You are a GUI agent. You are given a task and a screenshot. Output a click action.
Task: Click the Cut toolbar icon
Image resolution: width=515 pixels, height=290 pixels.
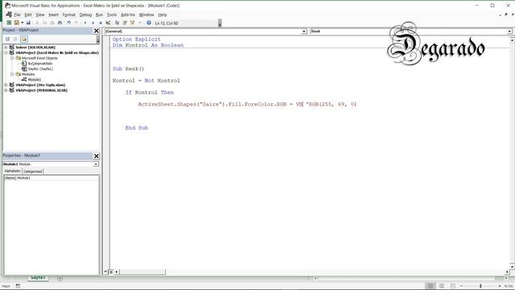pos(37,23)
